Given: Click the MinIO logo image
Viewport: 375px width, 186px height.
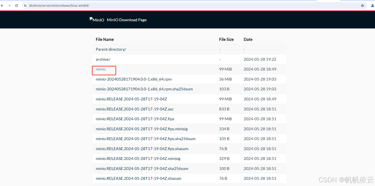Looking at the screenshot, I should tap(97, 20).
